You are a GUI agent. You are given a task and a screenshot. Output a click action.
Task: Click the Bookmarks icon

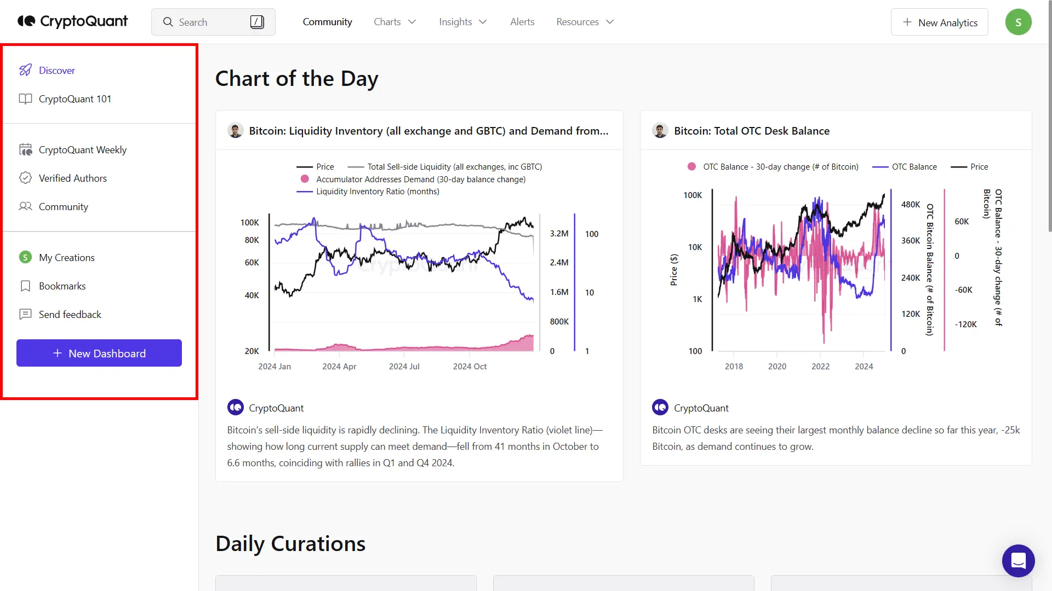click(x=26, y=286)
